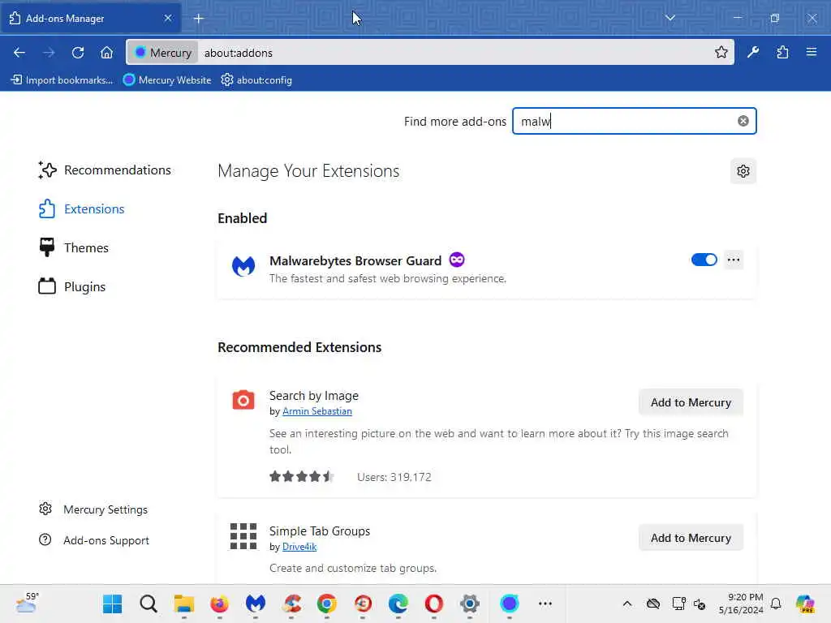
Task: Open the Themes category
Action: point(73,247)
